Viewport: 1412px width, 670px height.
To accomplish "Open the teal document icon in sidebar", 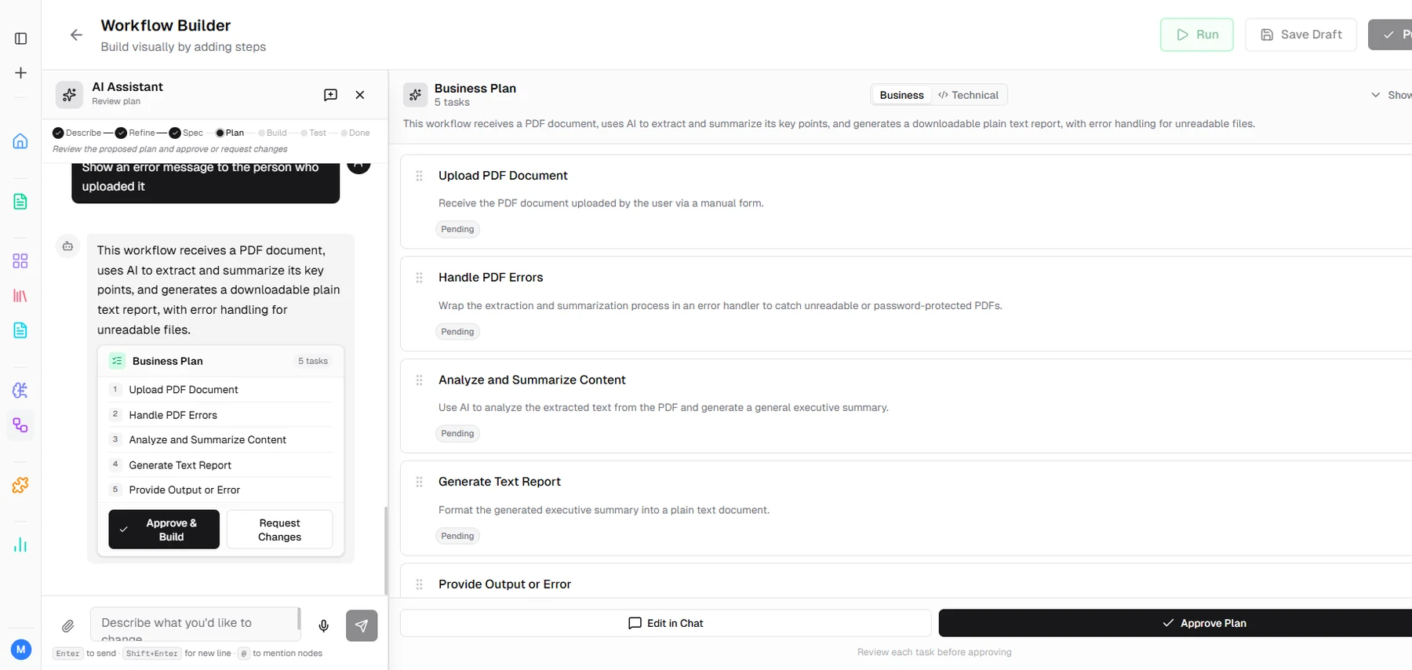I will pos(20,330).
